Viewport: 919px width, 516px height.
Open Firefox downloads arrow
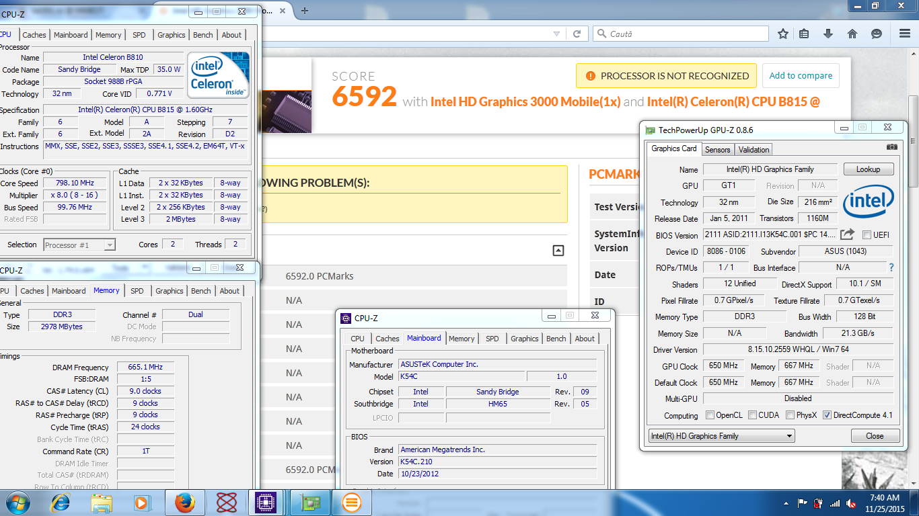[x=828, y=34]
